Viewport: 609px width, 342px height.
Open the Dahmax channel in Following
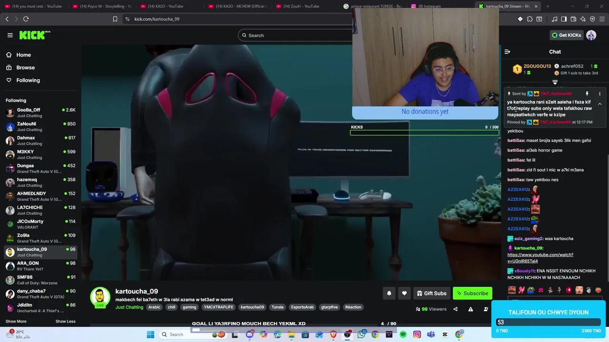[40, 141]
